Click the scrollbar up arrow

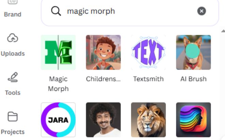click(223, 31)
